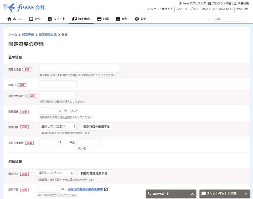Open the 設定 gear icon
The height and width of the screenshot is (199, 253).
tap(136, 19)
